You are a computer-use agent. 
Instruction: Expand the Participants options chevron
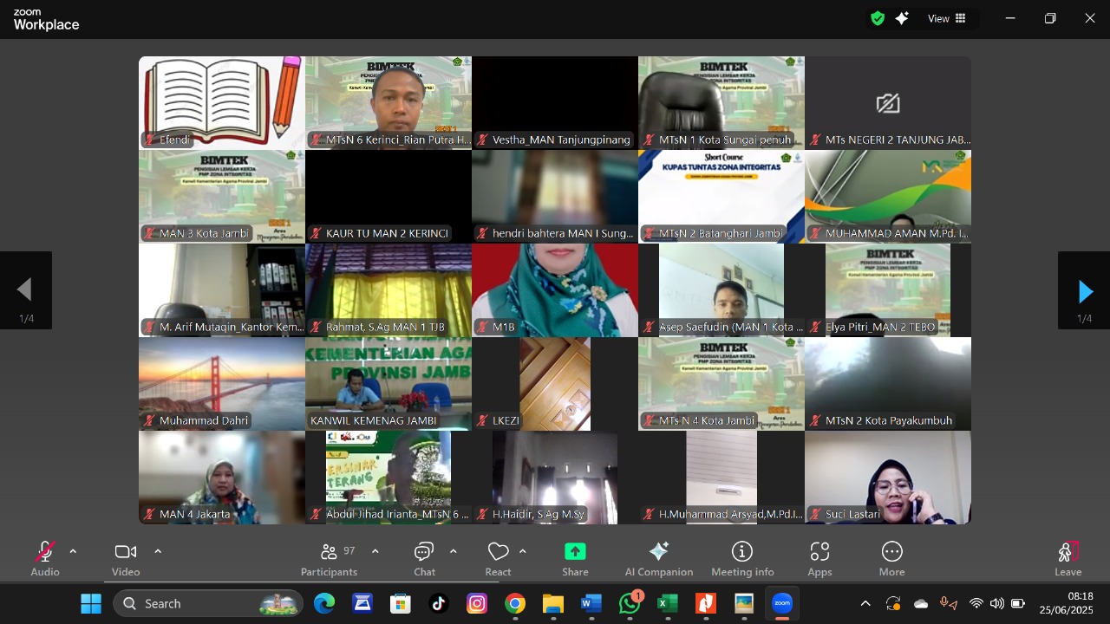coord(375,551)
